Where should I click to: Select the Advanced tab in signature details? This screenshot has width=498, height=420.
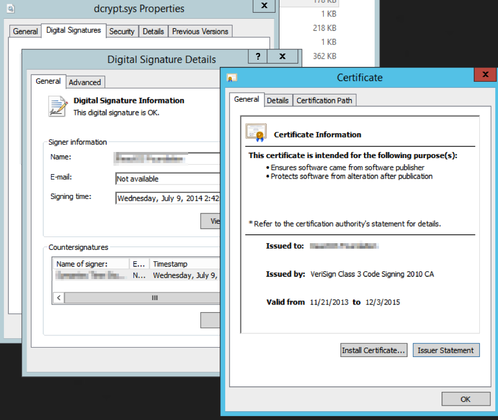point(85,82)
